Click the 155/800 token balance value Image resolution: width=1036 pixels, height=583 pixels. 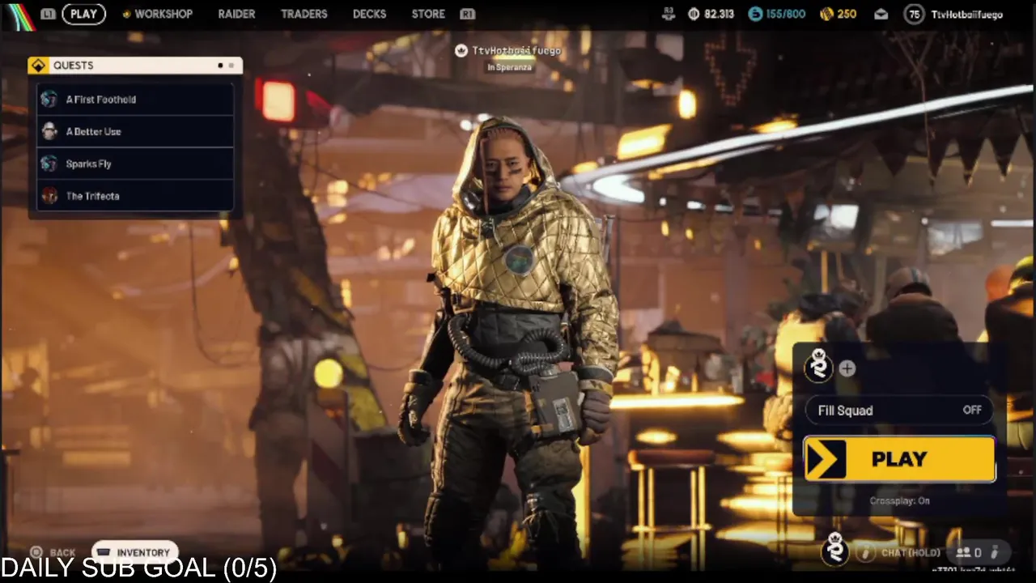tap(786, 15)
